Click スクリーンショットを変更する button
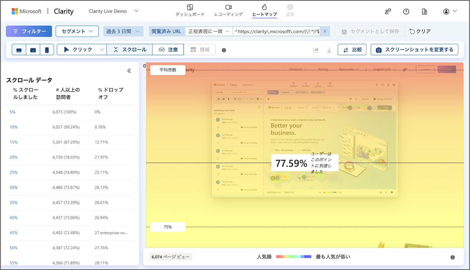Screen dimensions: 470x270 [415, 50]
